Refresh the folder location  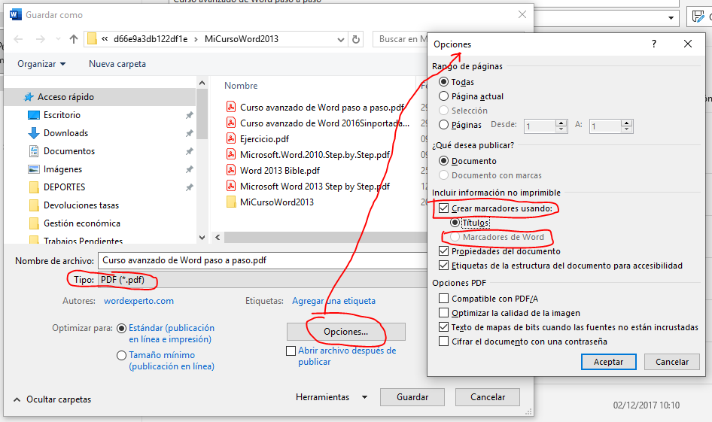(x=356, y=39)
